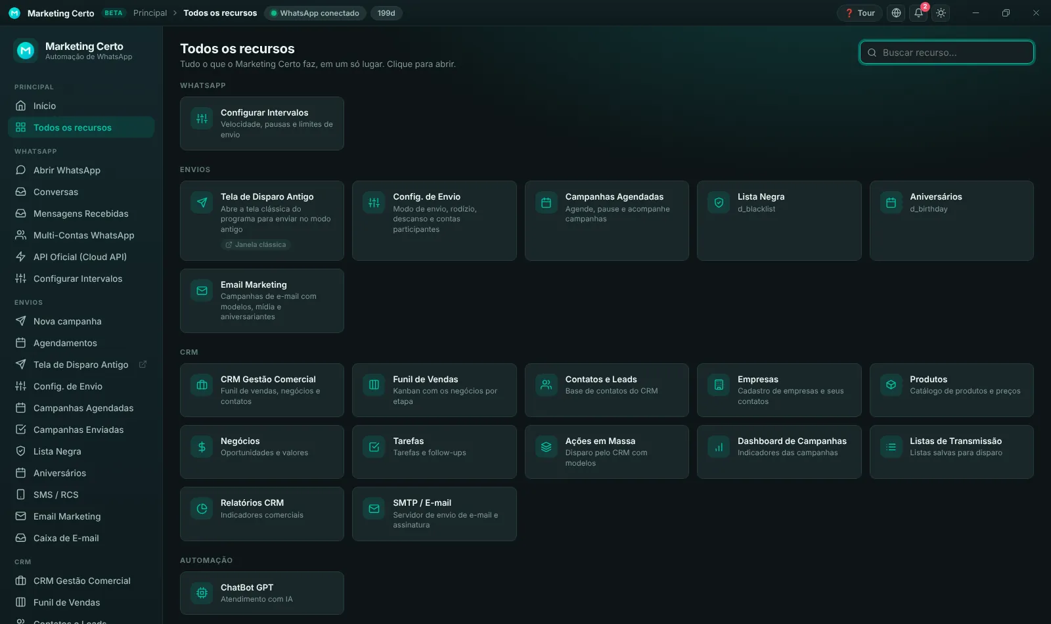Click the chip icon on ChatBot GPT card
Screen dimensions: 1051x624
click(202, 593)
